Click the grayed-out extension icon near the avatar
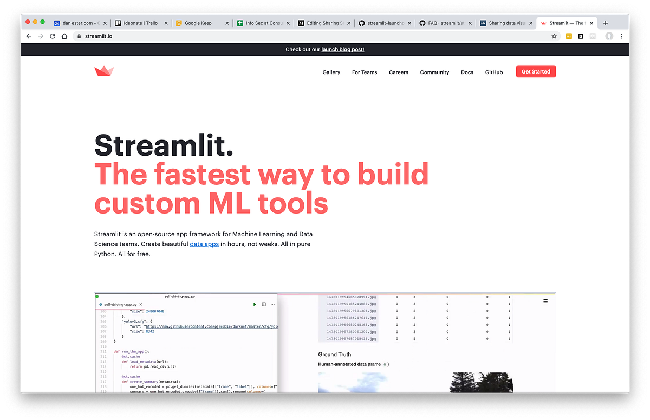 point(593,36)
